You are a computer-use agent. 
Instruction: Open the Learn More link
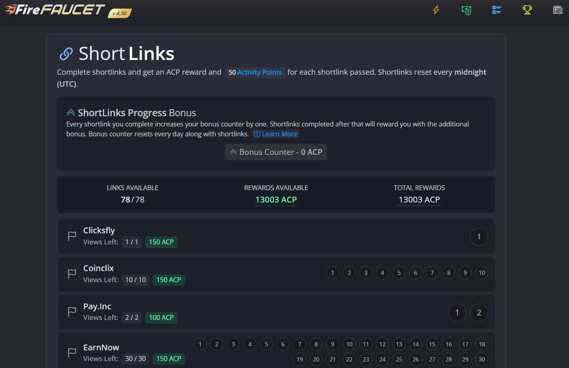click(276, 134)
